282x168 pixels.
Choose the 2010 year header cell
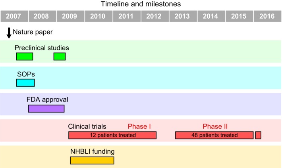99,16
